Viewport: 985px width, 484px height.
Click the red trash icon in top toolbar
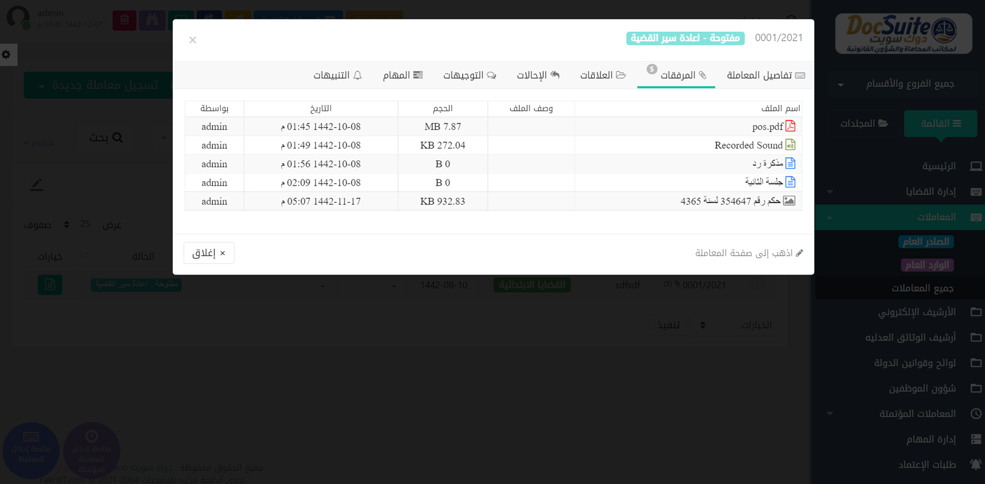pos(124,20)
